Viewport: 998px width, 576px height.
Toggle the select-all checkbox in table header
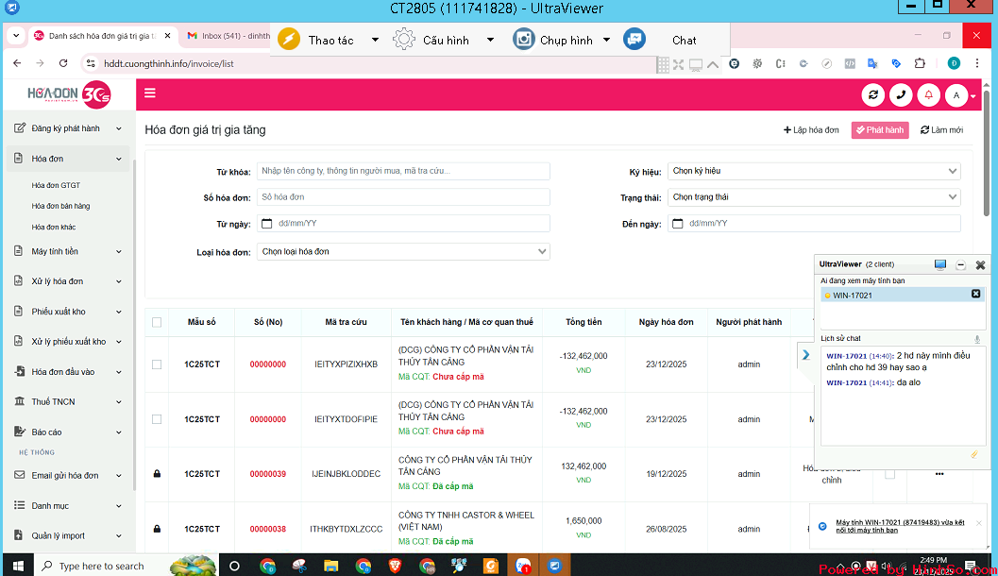point(157,323)
